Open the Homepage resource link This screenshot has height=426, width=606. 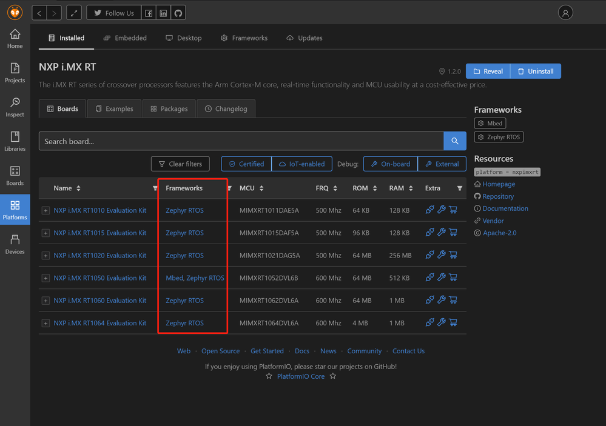click(499, 184)
